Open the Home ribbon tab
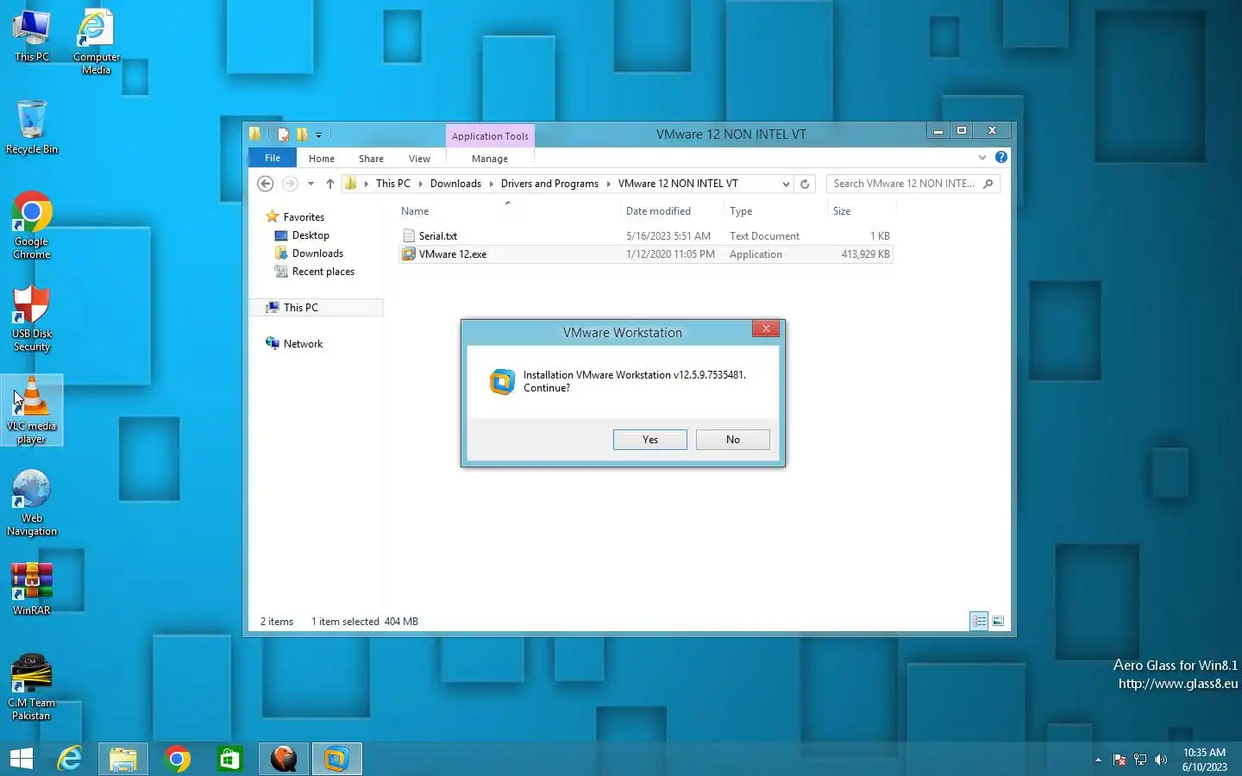The image size is (1242, 776). tap(322, 159)
